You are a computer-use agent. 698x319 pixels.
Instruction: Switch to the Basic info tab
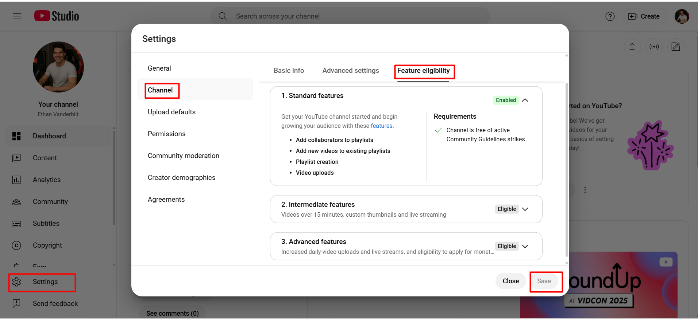tap(289, 71)
